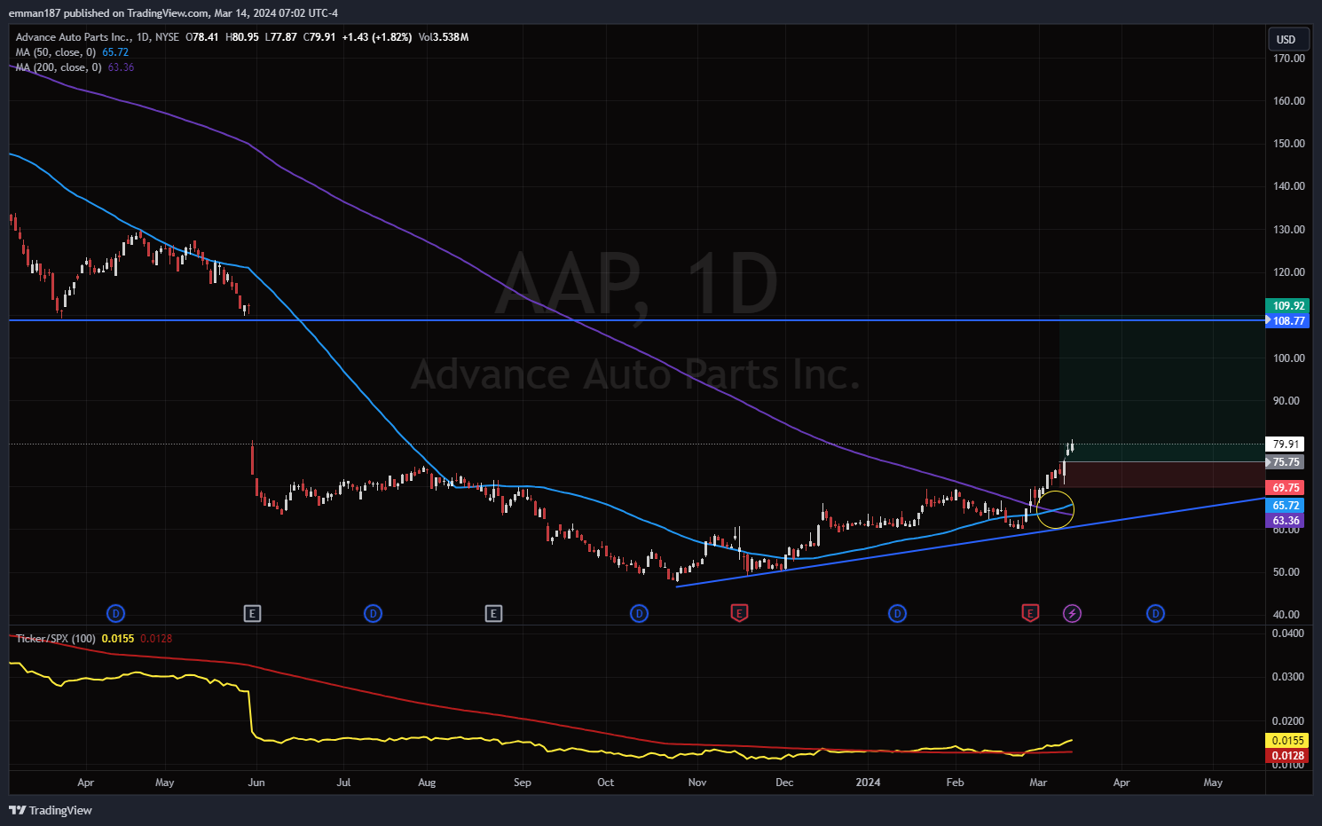Click the current price label 79.91

click(1286, 444)
